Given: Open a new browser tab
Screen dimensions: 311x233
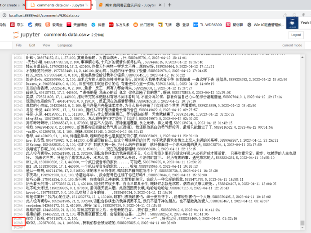Looking at the screenshot, I should [x=169, y=5].
